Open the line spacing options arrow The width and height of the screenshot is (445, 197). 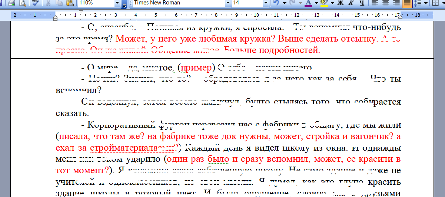pos(425,3)
